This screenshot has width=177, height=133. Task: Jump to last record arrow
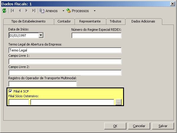coord(34,11)
